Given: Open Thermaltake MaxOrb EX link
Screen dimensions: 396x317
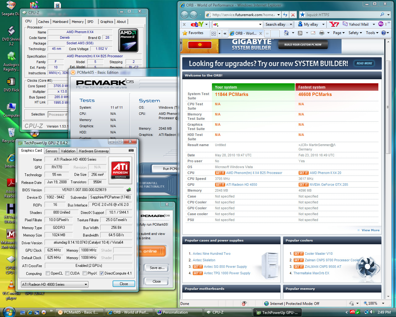Looking at the screenshot, I should [311, 273].
